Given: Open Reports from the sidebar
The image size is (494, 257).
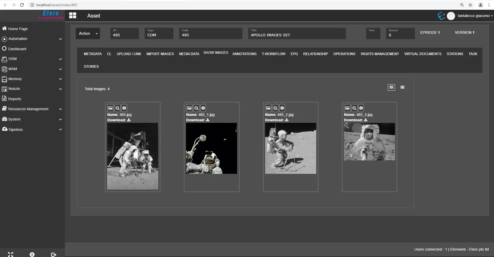Looking at the screenshot, I should click(x=15, y=99).
